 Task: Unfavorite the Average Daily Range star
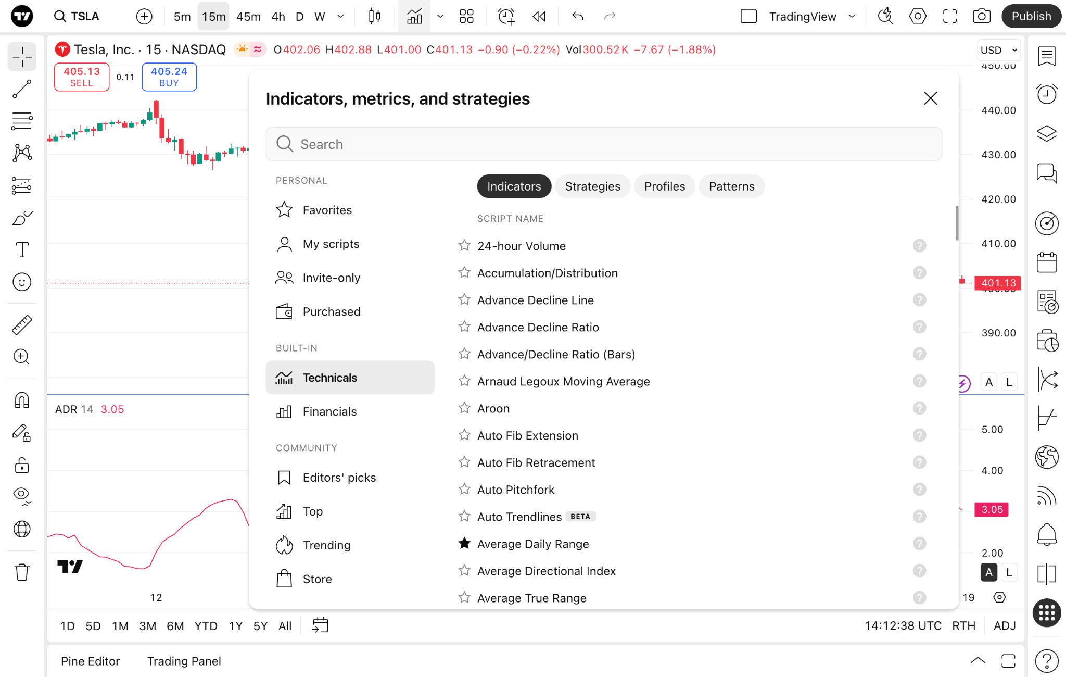point(464,544)
